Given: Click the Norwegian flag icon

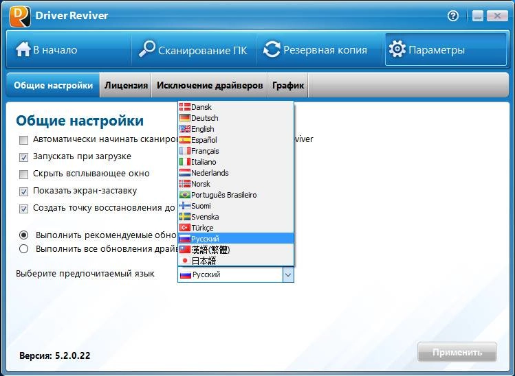Looking at the screenshot, I should click(x=185, y=184).
